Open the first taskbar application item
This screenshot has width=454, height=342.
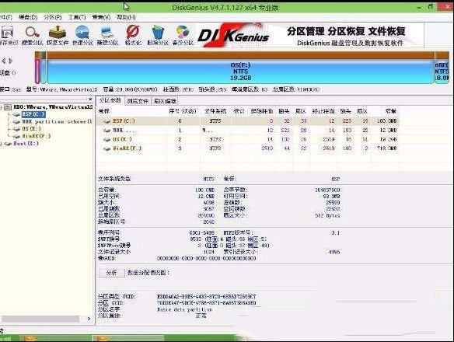pyautogui.click(x=55, y=338)
